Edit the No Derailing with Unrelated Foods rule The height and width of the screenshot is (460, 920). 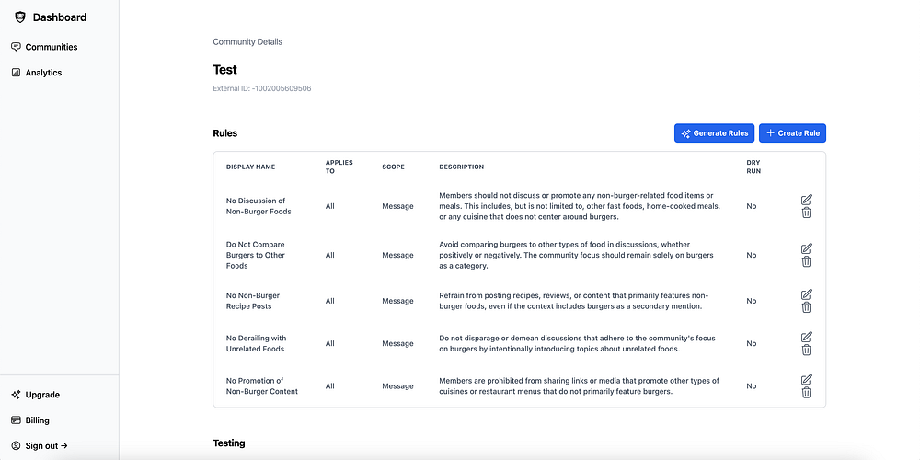[807, 337]
